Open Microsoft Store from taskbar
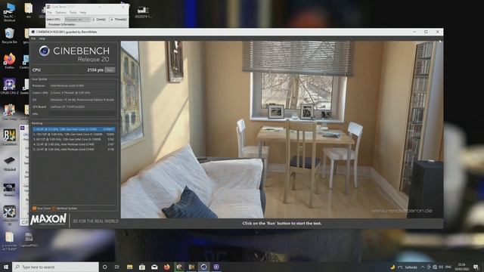 (142, 267)
